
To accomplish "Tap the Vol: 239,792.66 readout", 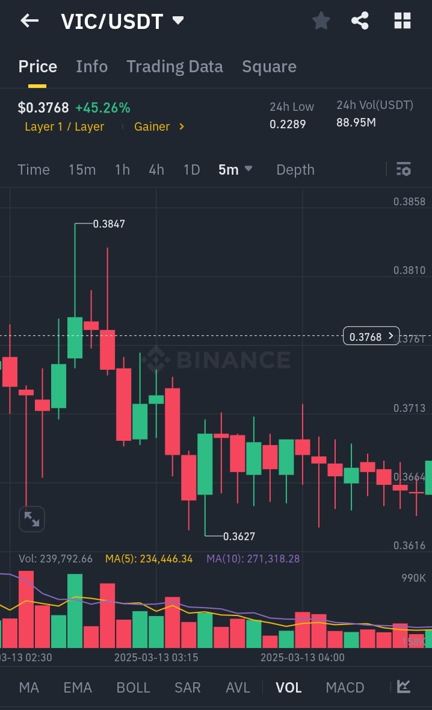I will [55, 559].
